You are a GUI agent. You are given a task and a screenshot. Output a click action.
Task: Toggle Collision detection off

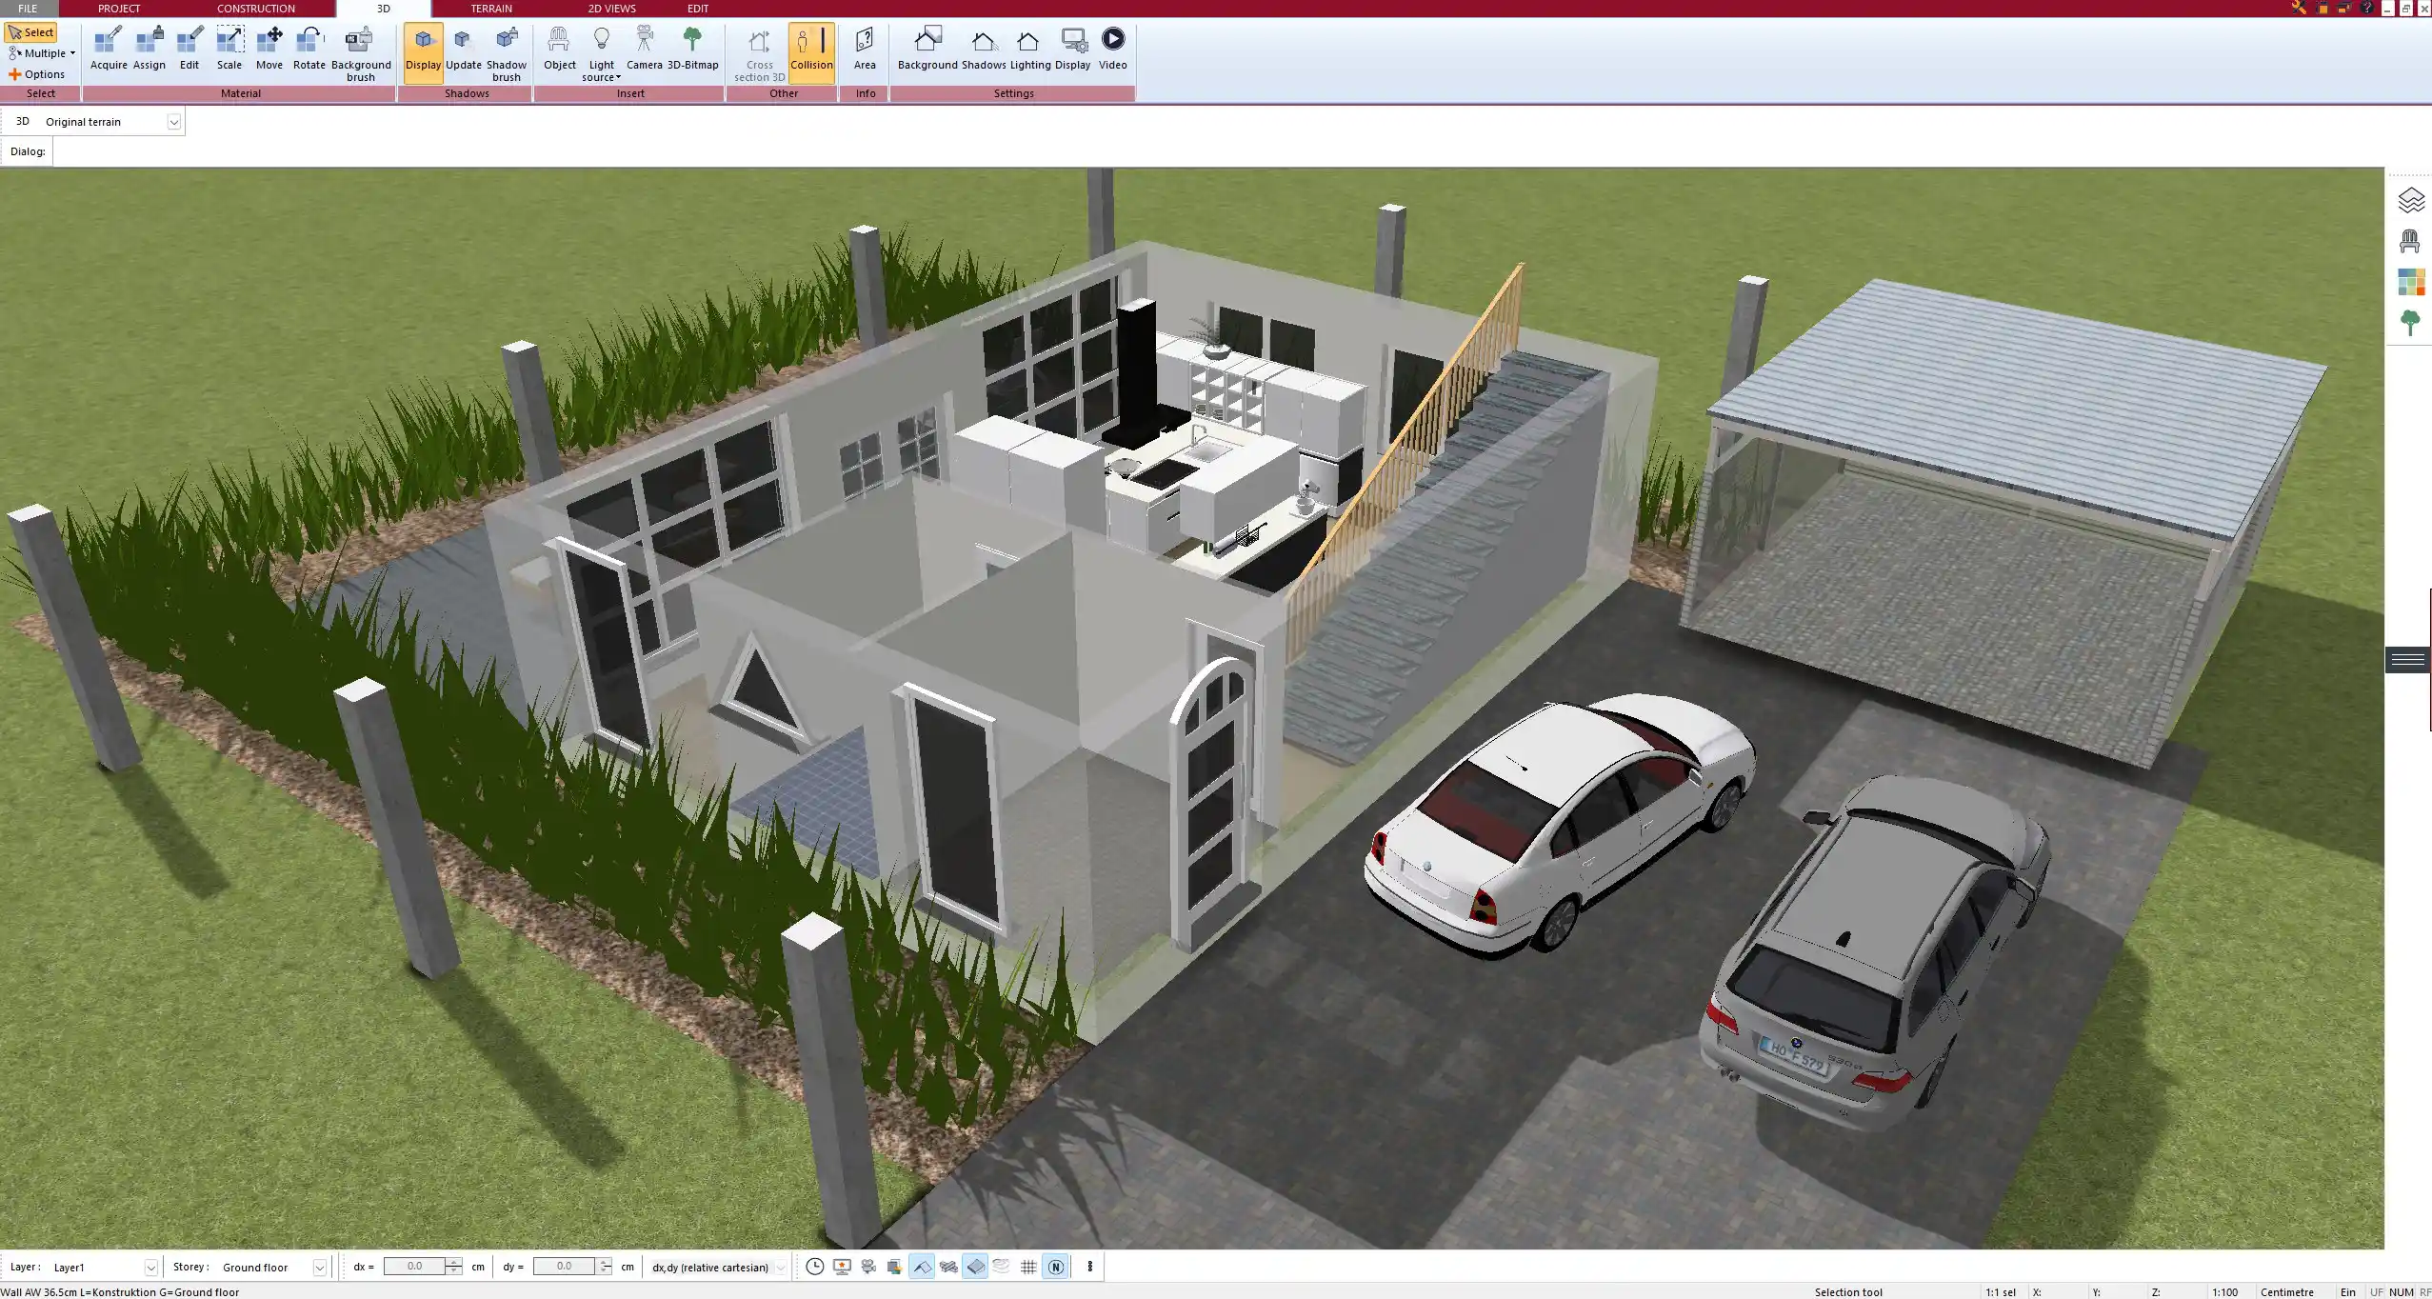click(x=811, y=51)
